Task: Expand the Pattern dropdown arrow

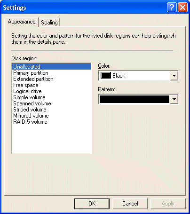Action: [x=174, y=99]
